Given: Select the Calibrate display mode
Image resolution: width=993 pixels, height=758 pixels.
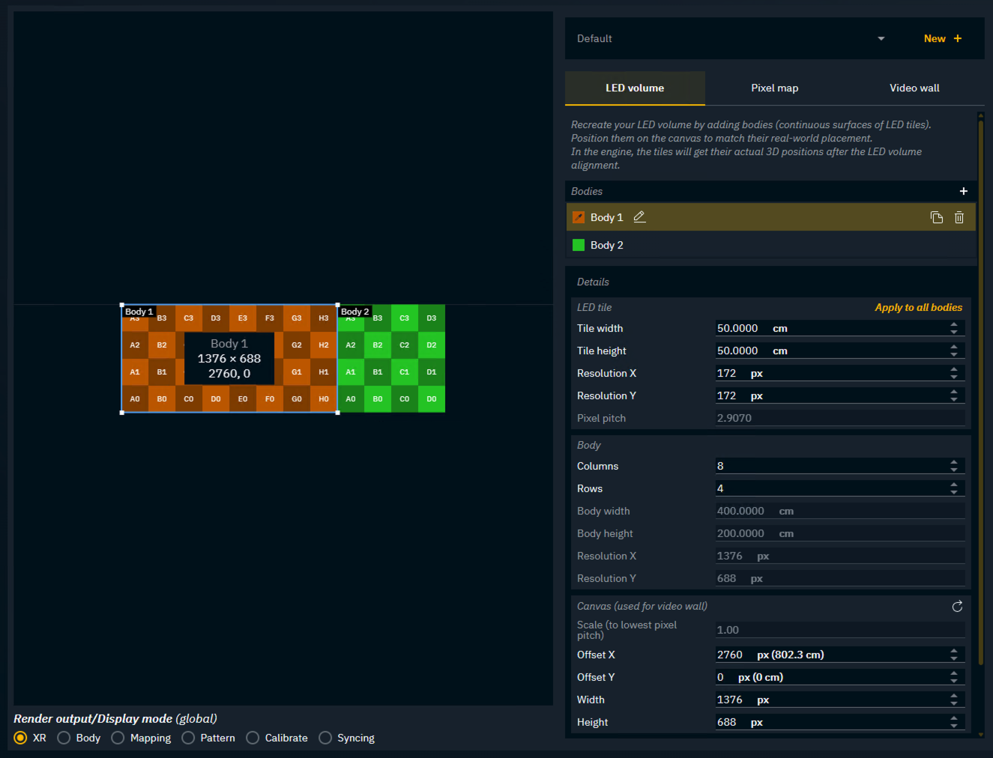Looking at the screenshot, I should (253, 738).
